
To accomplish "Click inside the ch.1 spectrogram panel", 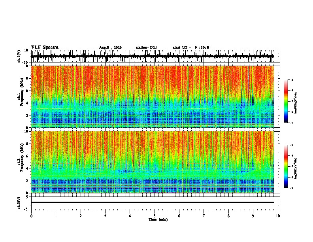I will point(153,96).
